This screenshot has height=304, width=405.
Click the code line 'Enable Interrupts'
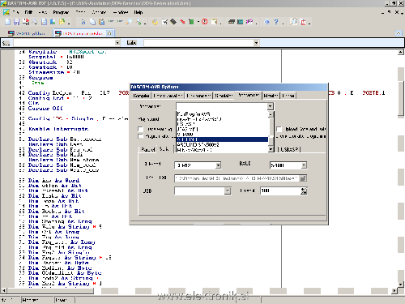pyautogui.click(x=58, y=129)
